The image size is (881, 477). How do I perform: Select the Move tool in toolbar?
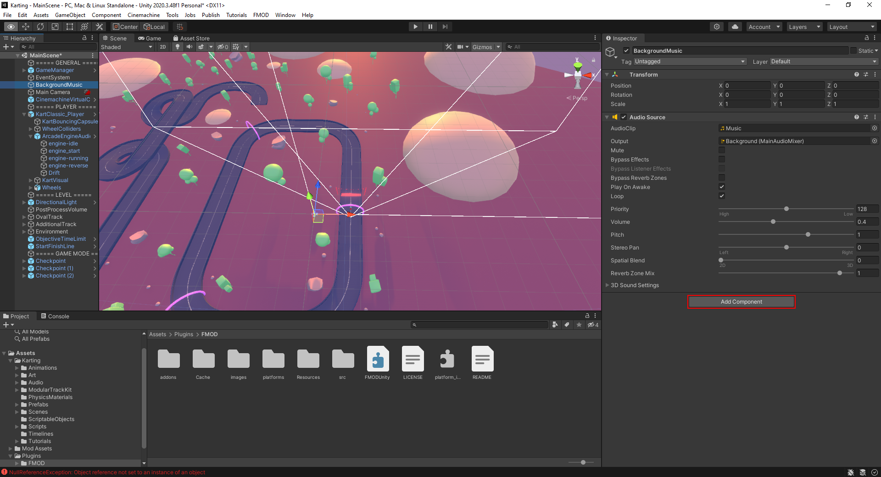[x=26, y=27]
